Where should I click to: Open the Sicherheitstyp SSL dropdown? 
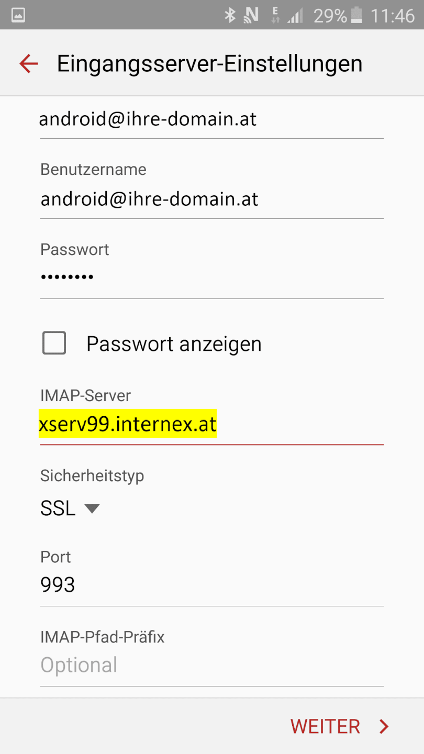click(69, 508)
